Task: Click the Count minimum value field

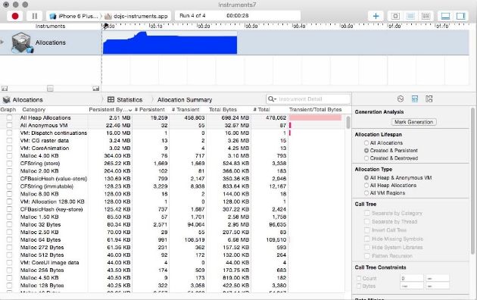Action: [x=412, y=278]
